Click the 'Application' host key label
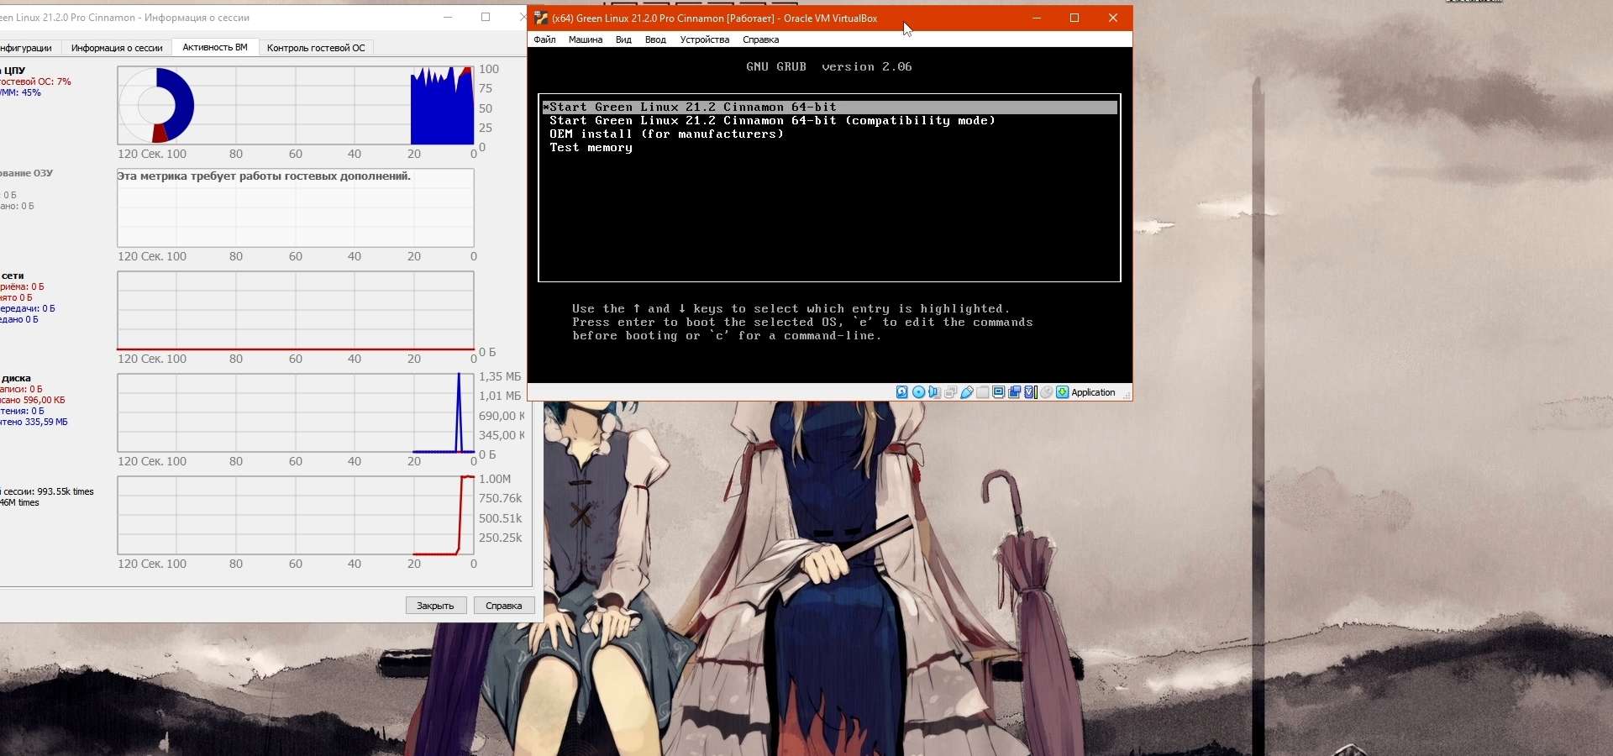 click(x=1093, y=392)
